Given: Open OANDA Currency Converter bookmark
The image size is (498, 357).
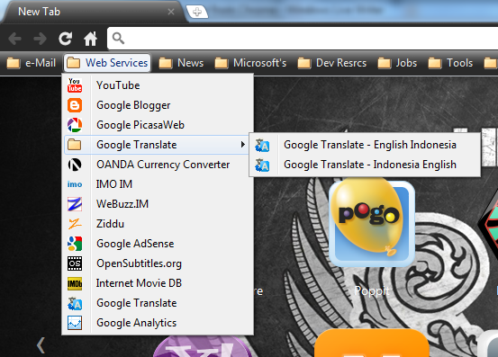Looking at the screenshot, I should click(x=158, y=165).
